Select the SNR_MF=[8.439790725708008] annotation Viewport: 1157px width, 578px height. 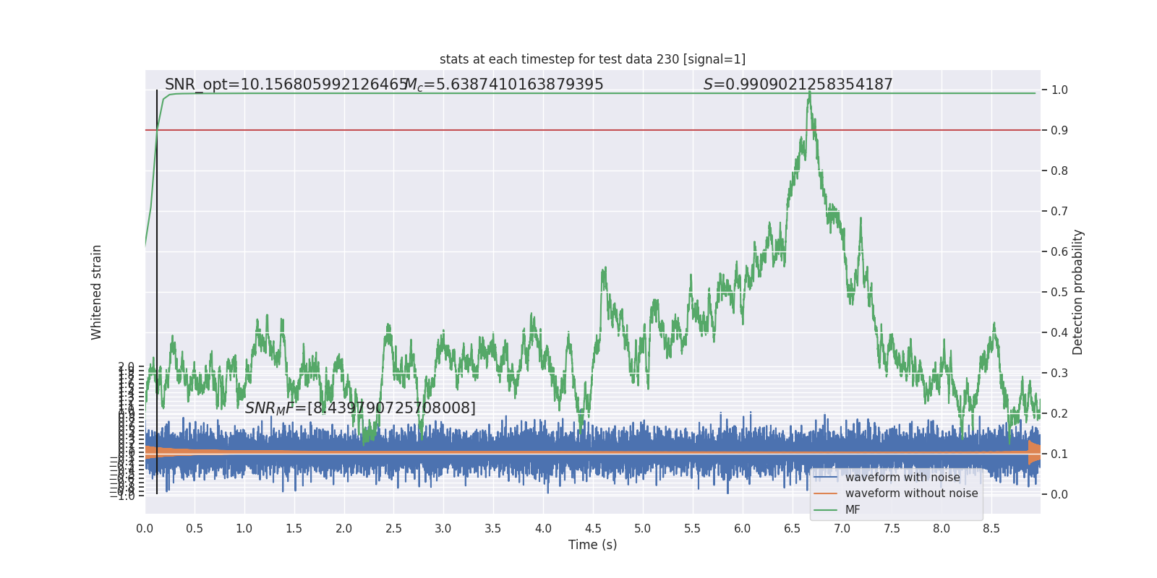(x=360, y=408)
